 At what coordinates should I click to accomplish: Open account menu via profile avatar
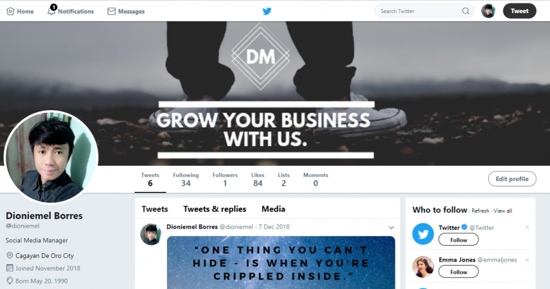(x=488, y=11)
